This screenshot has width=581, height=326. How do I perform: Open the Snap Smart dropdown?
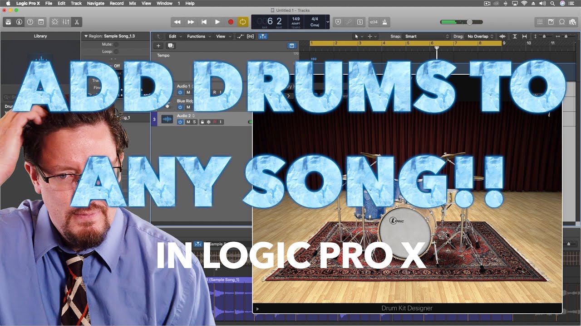click(x=427, y=36)
